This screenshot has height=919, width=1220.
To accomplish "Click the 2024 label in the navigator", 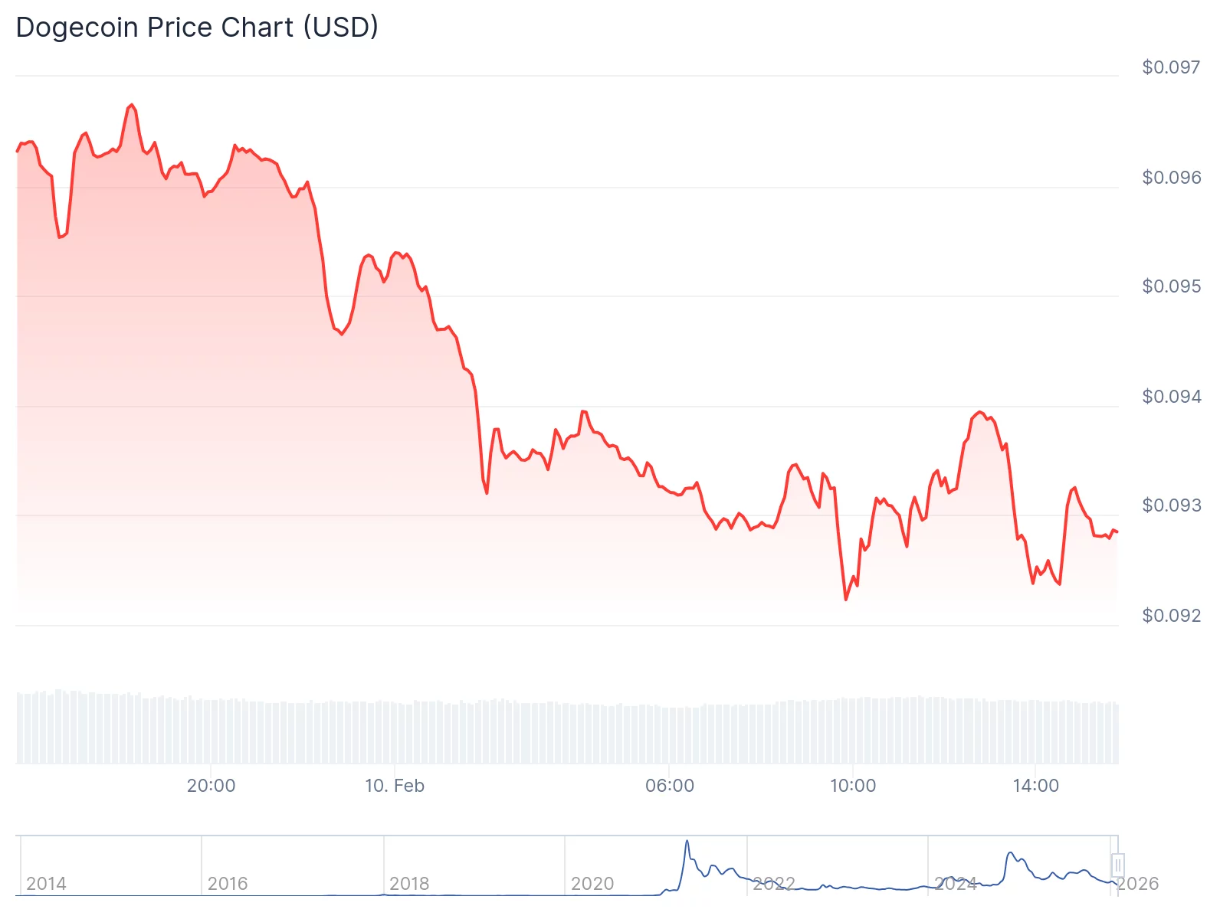I will point(956,884).
